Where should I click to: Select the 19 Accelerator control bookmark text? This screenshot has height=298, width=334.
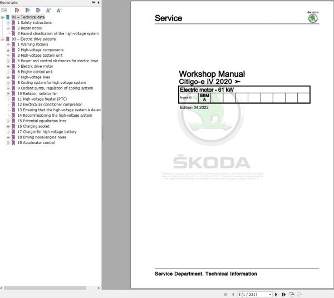(x=36, y=143)
